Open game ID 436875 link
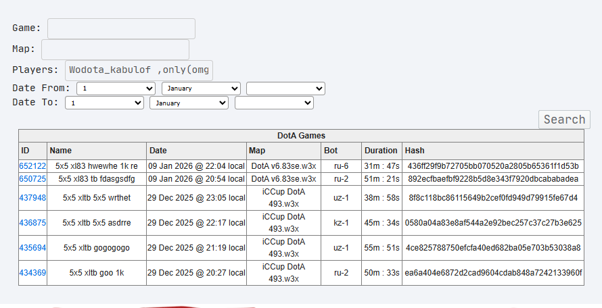Viewport: 602px width, 308px height. tap(32, 223)
